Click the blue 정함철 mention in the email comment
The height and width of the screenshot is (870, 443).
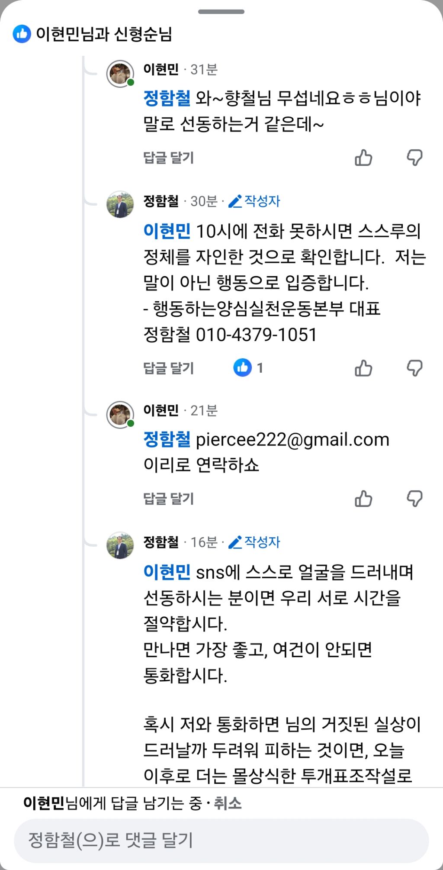(x=167, y=440)
